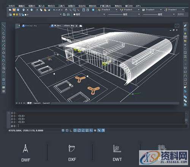
Task: Toggle layer 0 on/off lightbulb
Action: 14,14
